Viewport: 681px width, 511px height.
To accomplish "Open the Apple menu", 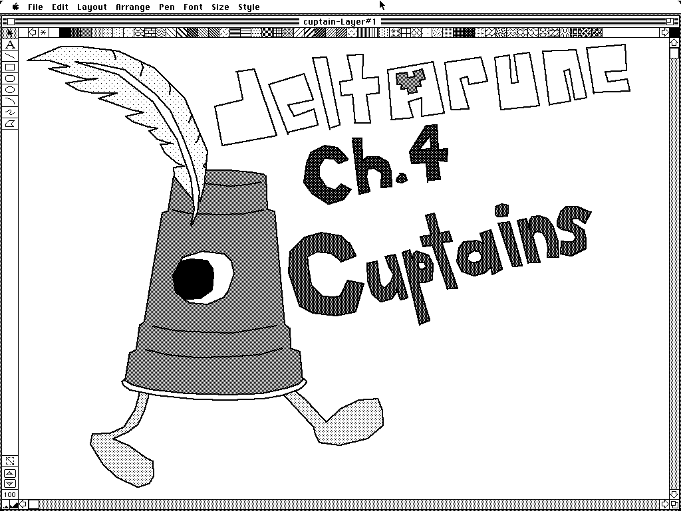I will [x=16, y=7].
